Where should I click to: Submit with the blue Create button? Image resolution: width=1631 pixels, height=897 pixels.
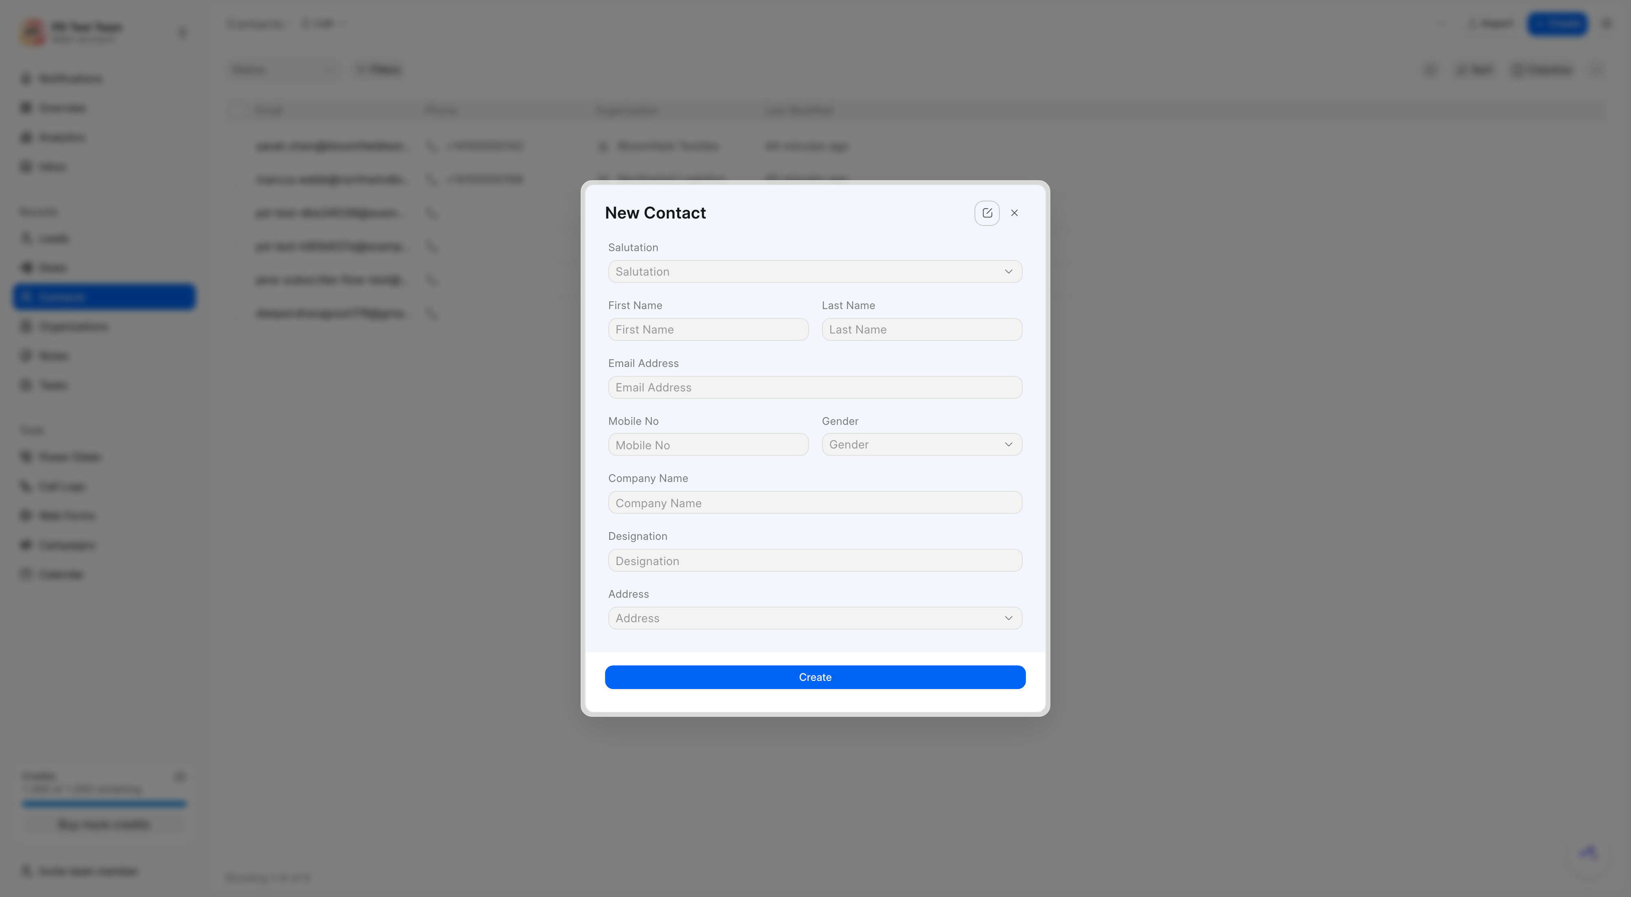(x=815, y=677)
